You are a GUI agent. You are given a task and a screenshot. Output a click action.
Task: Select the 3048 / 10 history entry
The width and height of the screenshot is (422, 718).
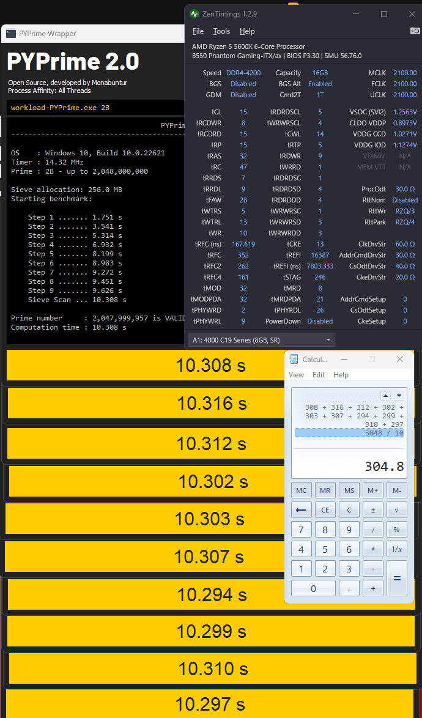click(349, 433)
